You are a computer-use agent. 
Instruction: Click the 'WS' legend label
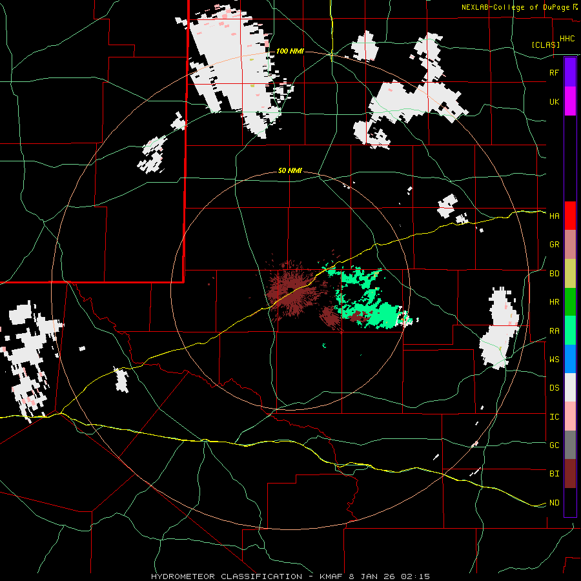coord(555,360)
